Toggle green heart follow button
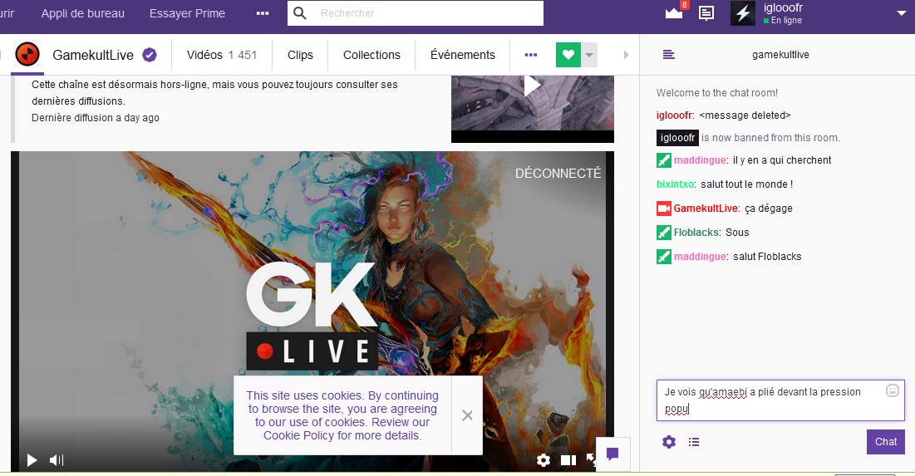Viewport: 915px width, 476px height. [568, 55]
